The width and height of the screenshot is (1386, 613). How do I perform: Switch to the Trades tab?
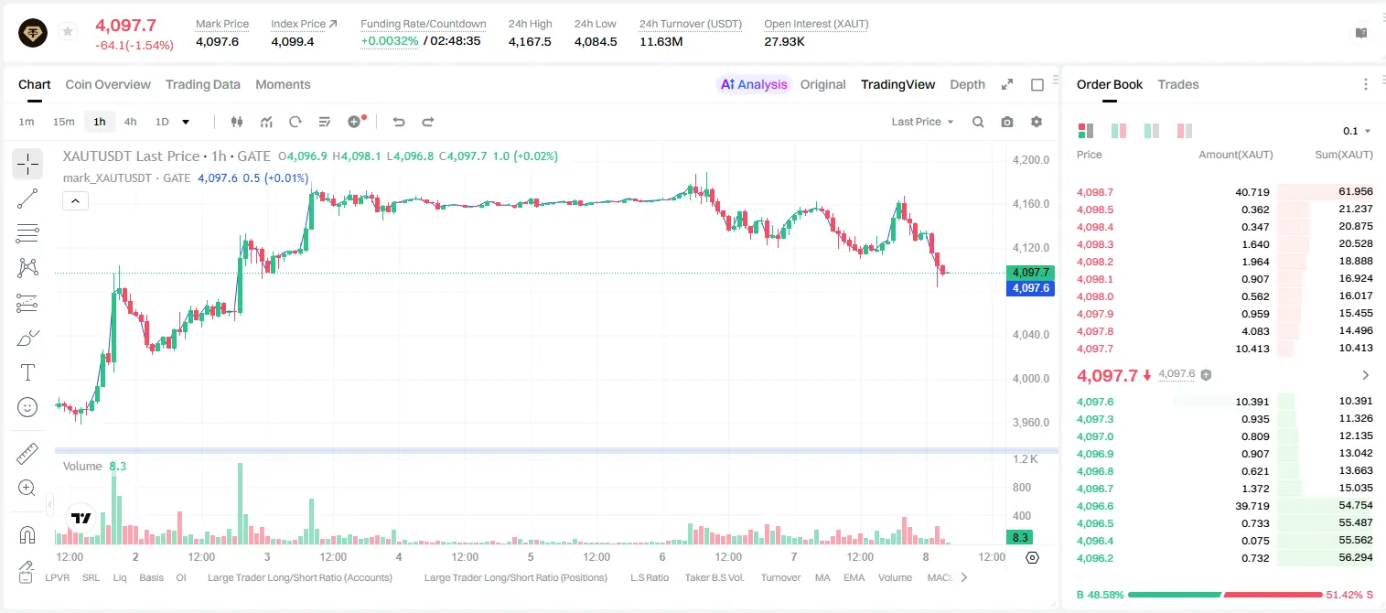click(x=1177, y=84)
